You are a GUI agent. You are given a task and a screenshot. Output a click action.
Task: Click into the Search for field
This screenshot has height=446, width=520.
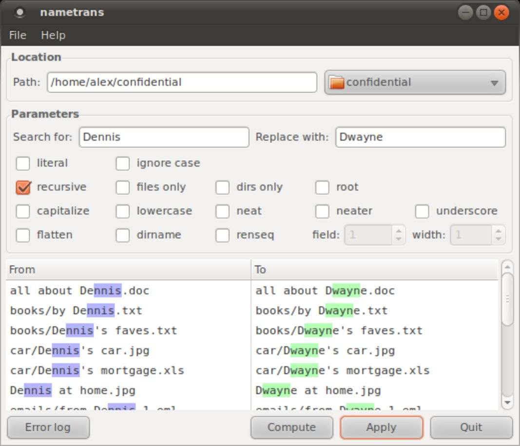pyautogui.click(x=164, y=137)
